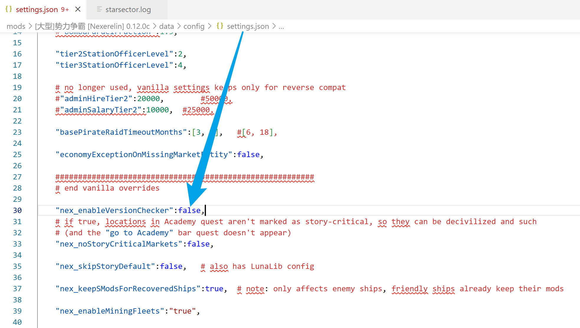Click the starsector.log file icon
Image resolution: width=580 pixels, height=328 pixels.
tap(99, 9)
